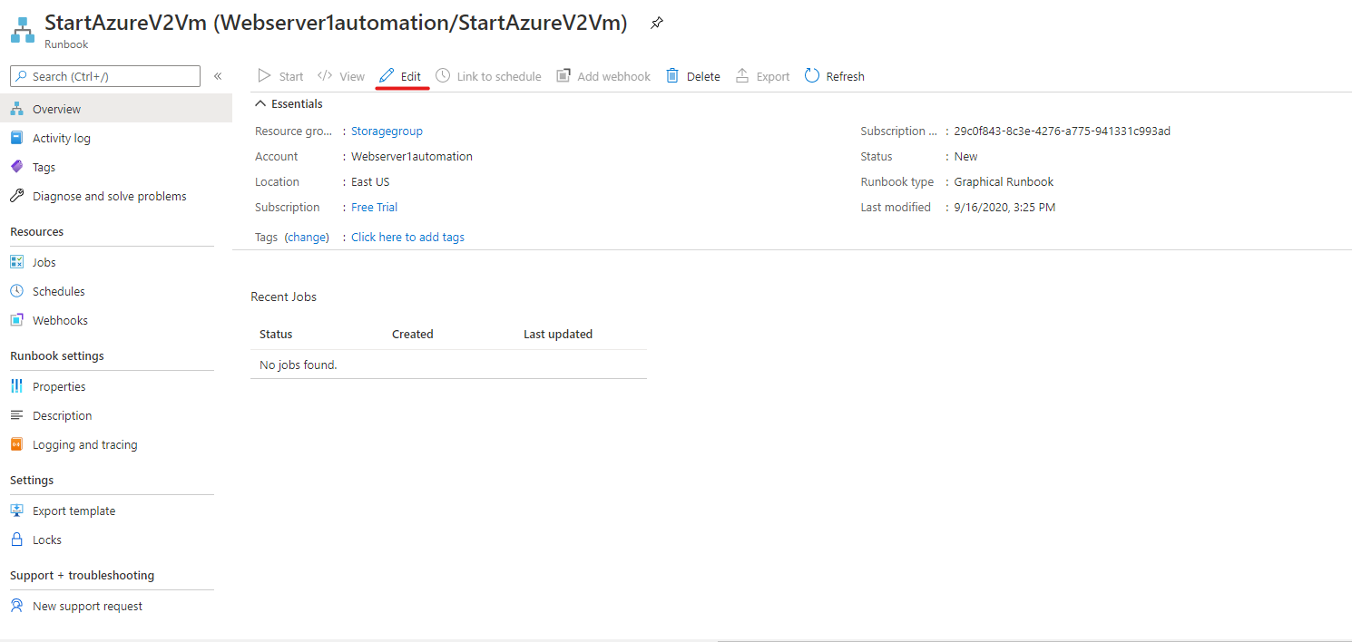Click the 'Graphical Runbook' type value
This screenshot has height=642, width=1352.
click(x=1004, y=182)
